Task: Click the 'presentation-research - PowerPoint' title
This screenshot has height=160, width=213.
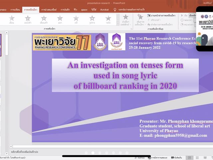Action: click(106, 3)
